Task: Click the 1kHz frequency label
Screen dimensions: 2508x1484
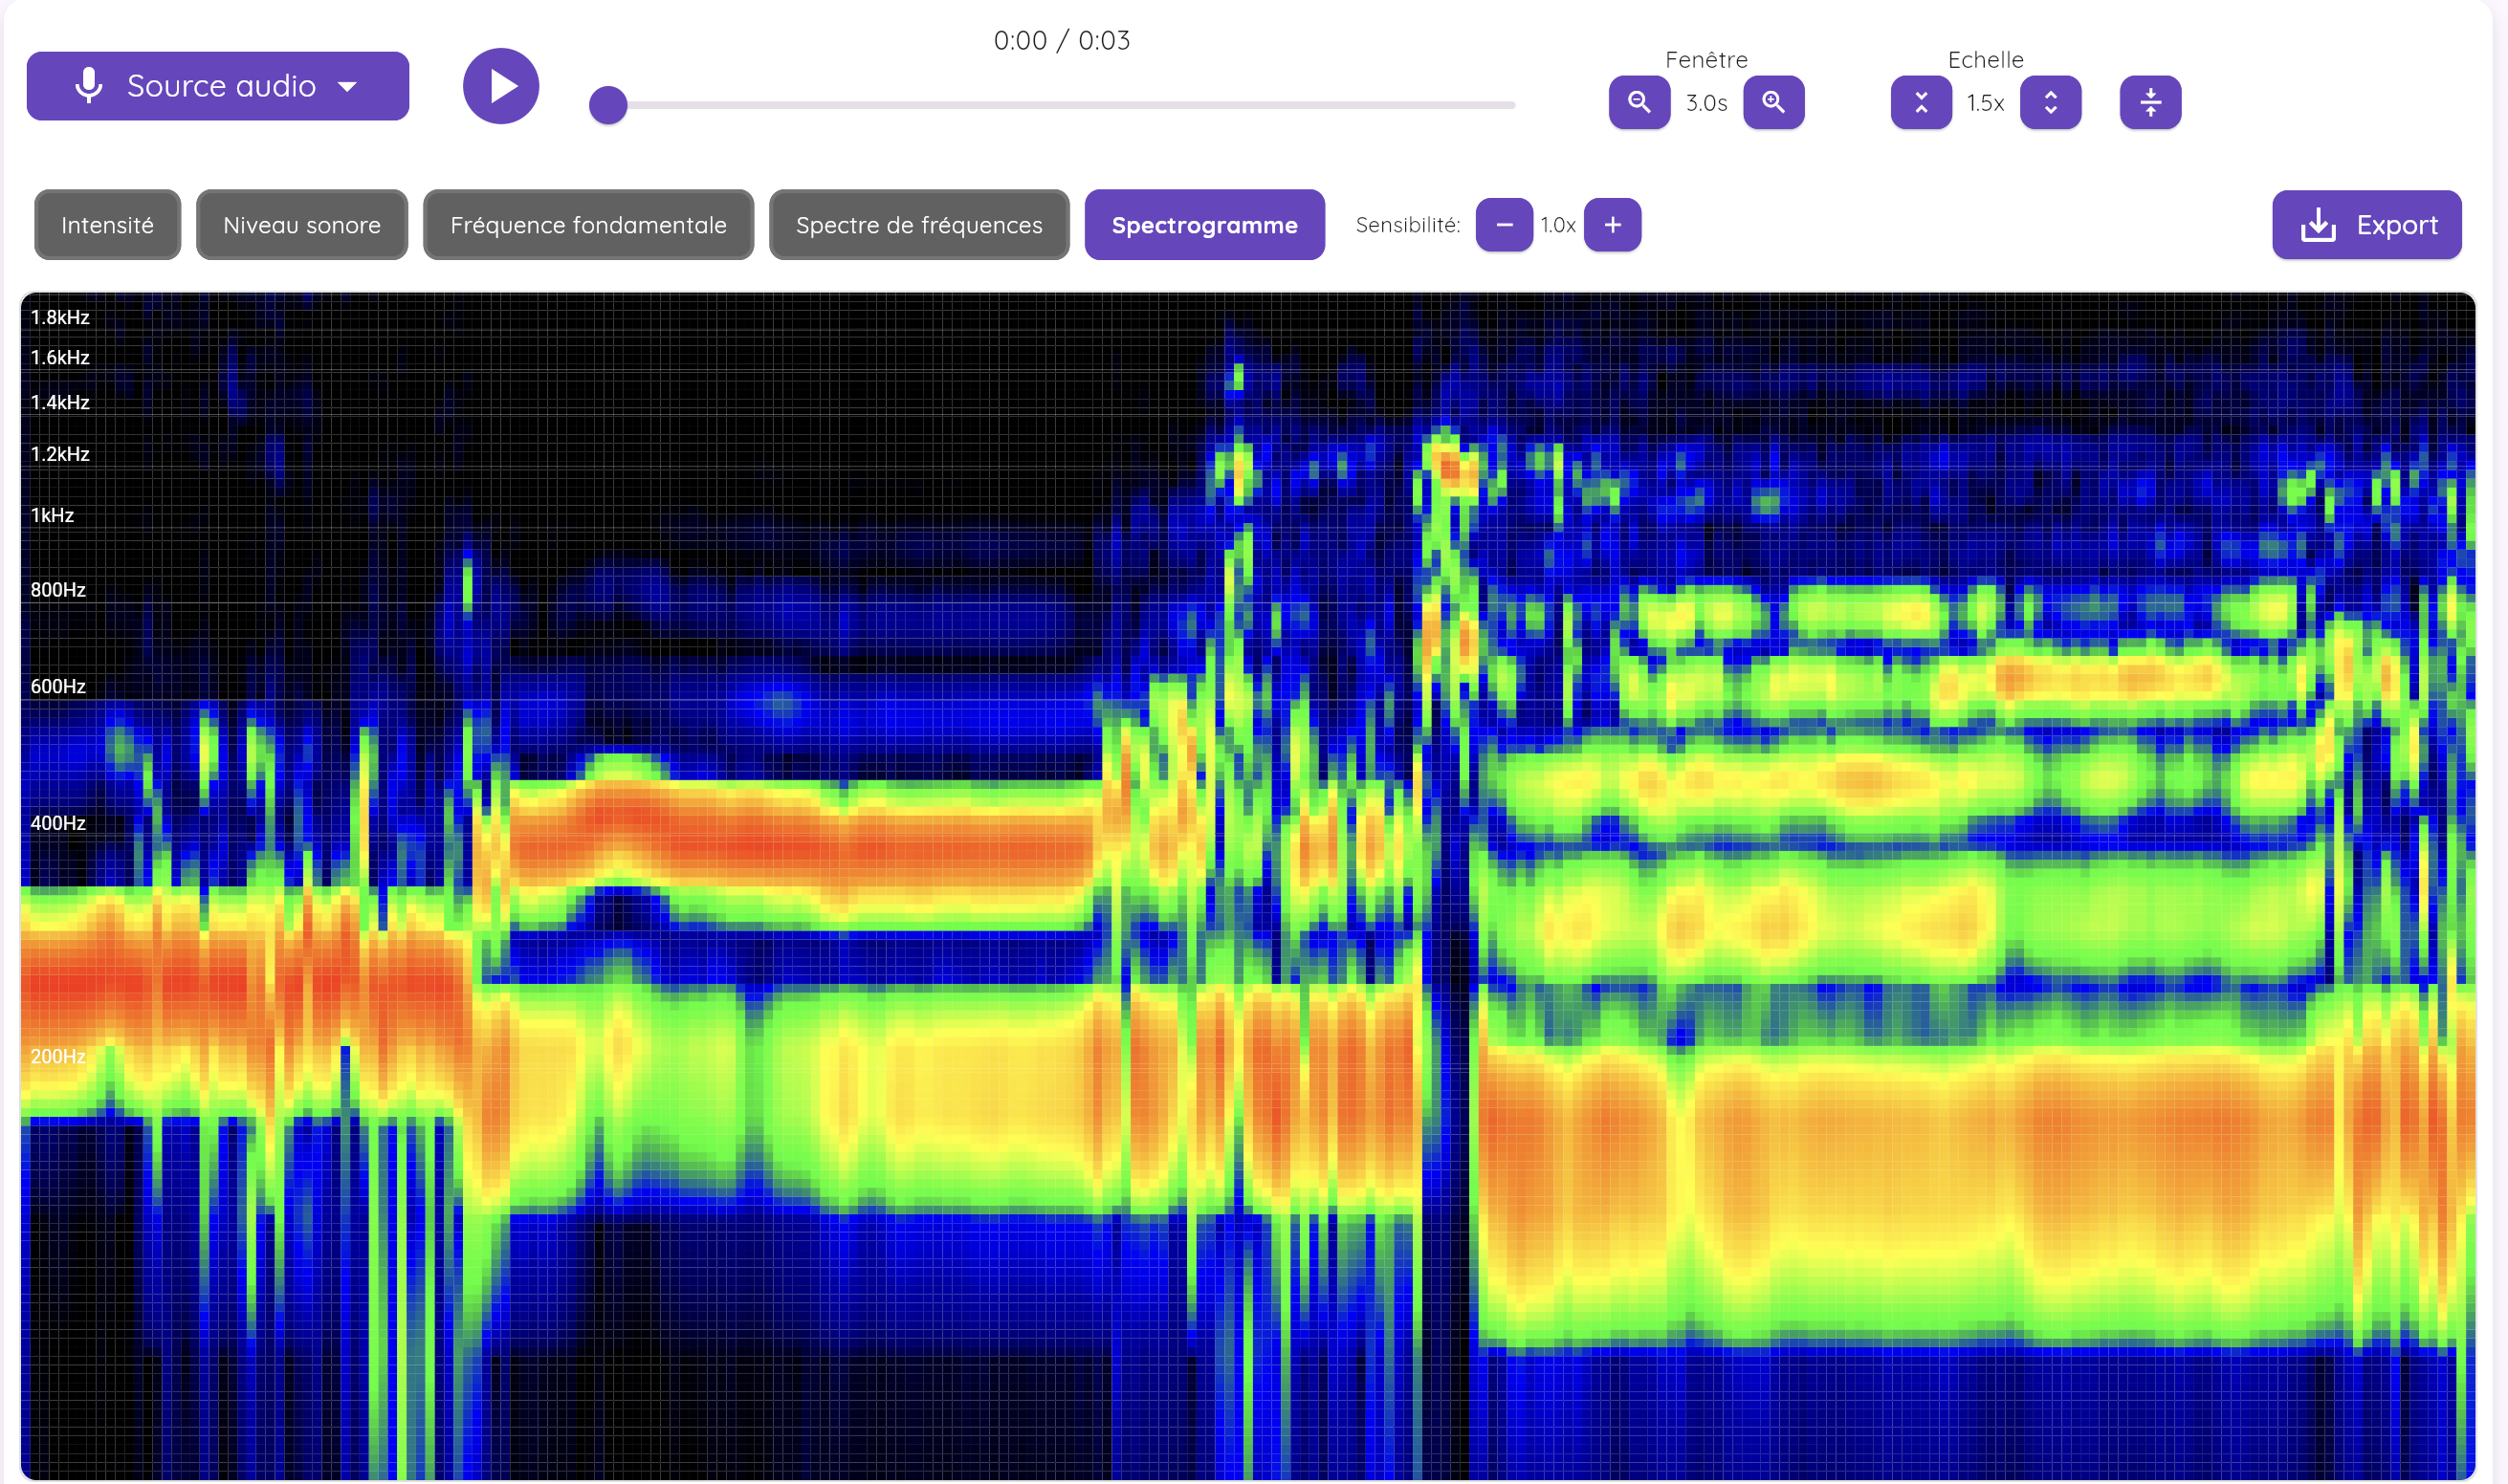Action: 52,515
